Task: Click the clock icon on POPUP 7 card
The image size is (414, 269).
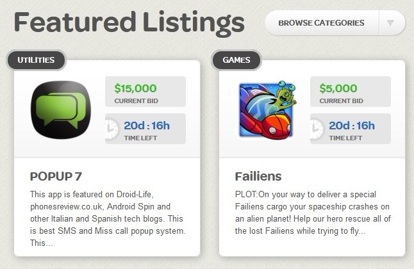Action: point(110,128)
